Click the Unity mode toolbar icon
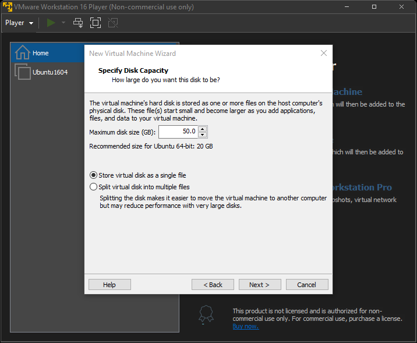 pyautogui.click(x=113, y=23)
